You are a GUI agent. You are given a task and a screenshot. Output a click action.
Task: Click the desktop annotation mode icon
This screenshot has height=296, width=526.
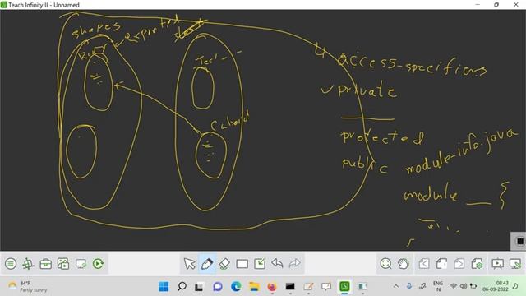click(515, 264)
